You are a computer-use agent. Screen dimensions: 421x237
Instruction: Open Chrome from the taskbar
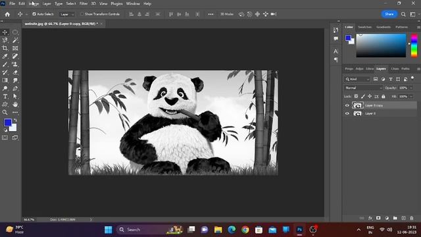pos(245,230)
